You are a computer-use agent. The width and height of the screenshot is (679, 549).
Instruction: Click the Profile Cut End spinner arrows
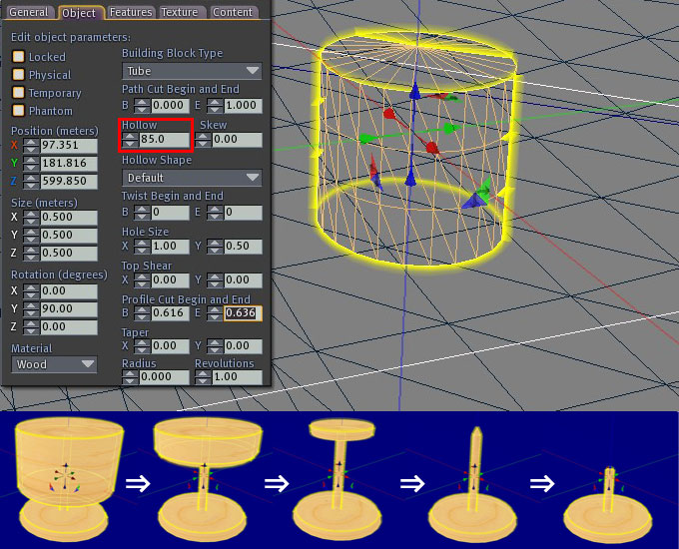tap(215, 313)
